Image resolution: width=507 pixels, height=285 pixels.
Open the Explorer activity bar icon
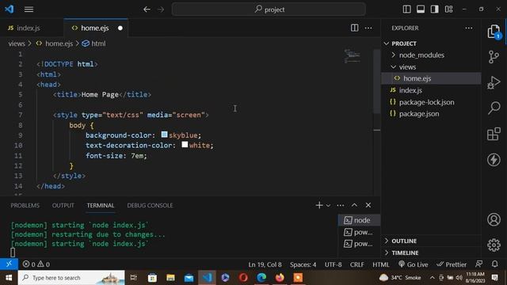click(x=494, y=32)
